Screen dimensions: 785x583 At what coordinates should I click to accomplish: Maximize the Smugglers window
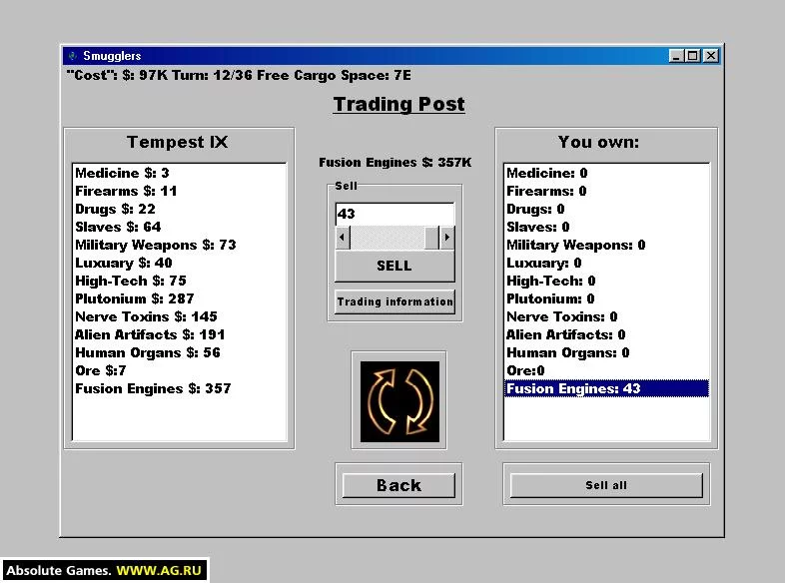click(x=693, y=56)
